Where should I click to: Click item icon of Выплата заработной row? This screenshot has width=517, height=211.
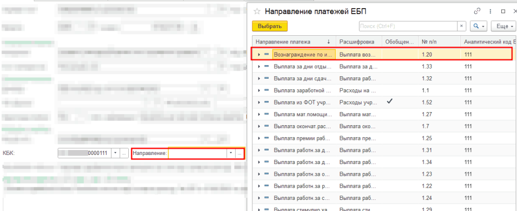click(x=267, y=90)
